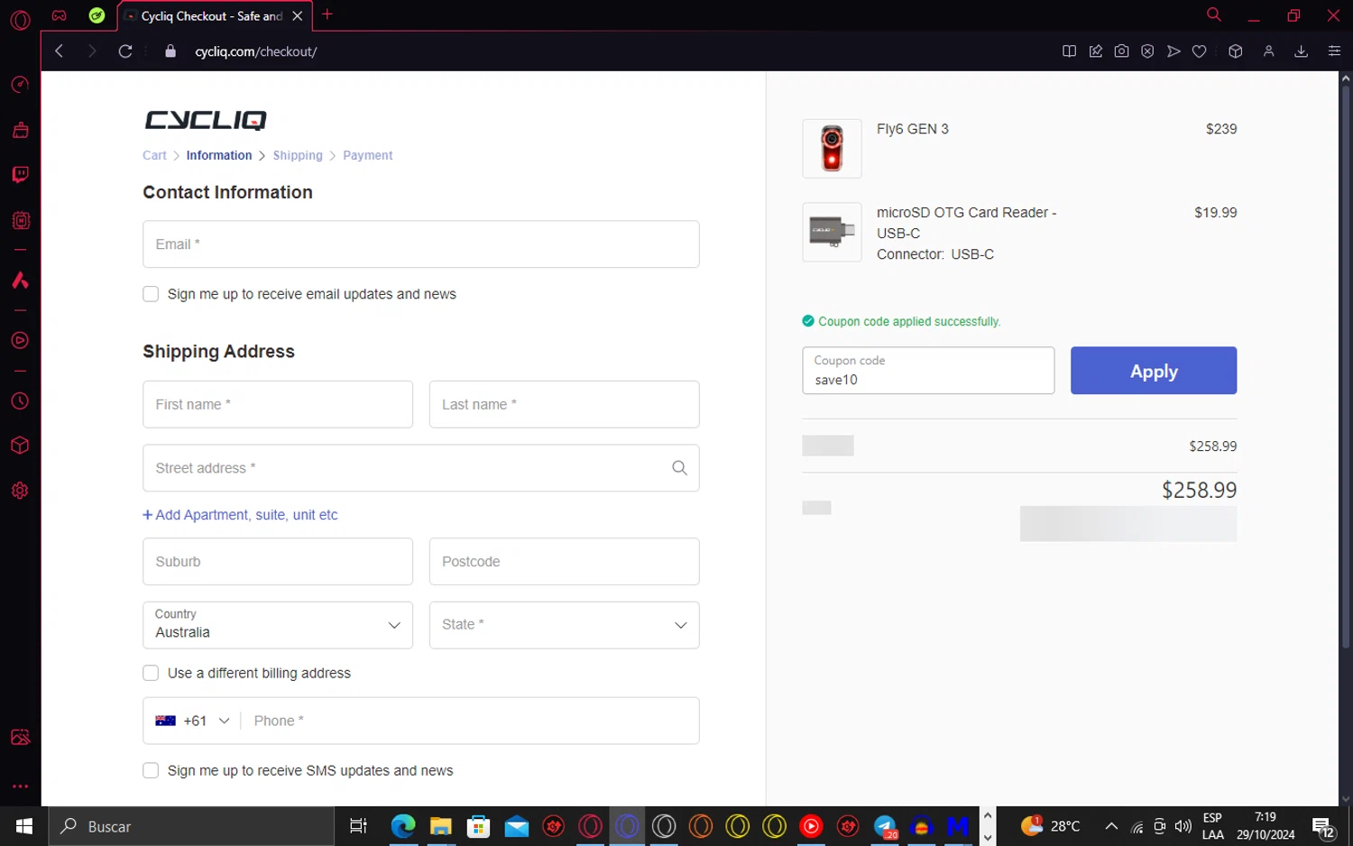
Task: Enable email updates and news checkbox
Action: [x=151, y=294]
